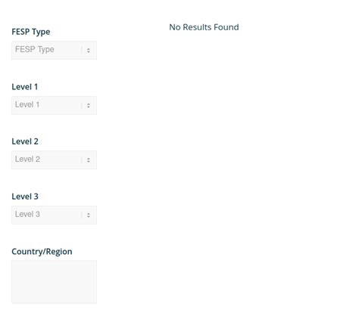Click the divider beside the FESP Type arrows
Viewport: 359px width, 310px height.
[82, 50]
